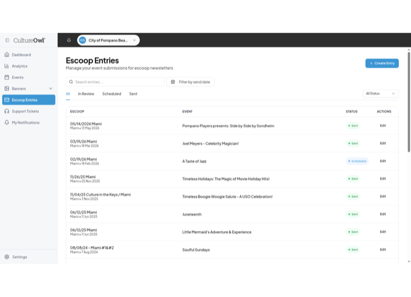
Task: Click the Analytics bar chart icon
Action: pyautogui.click(x=7, y=66)
